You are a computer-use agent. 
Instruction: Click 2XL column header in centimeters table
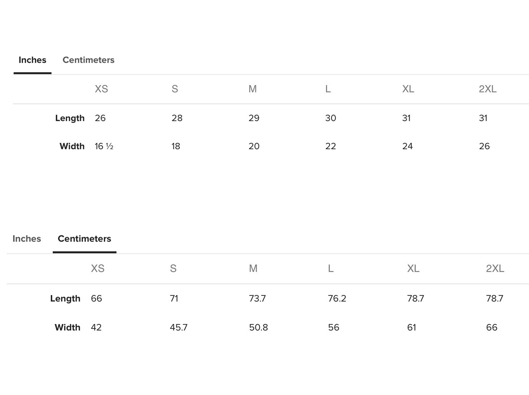click(495, 268)
